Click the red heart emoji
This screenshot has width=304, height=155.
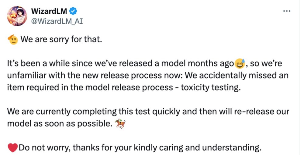(13, 148)
